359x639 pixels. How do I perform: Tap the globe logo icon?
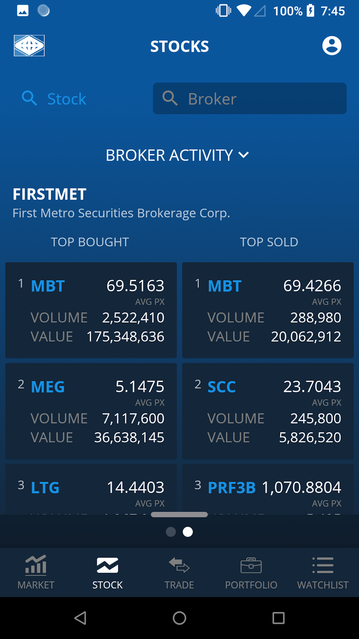(29, 46)
